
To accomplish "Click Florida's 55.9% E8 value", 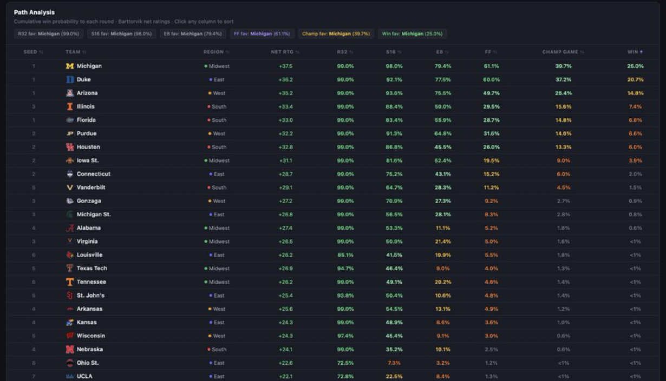I will point(443,120).
